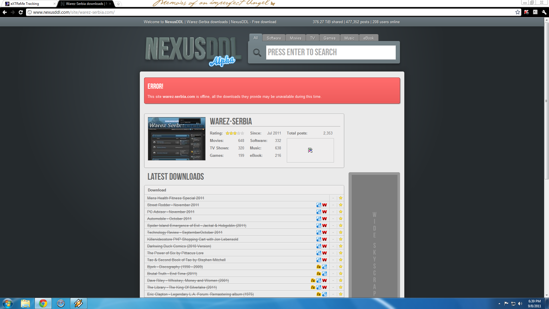Click the Press Enter to Search field
The height and width of the screenshot is (309, 549).
pos(331,52)
